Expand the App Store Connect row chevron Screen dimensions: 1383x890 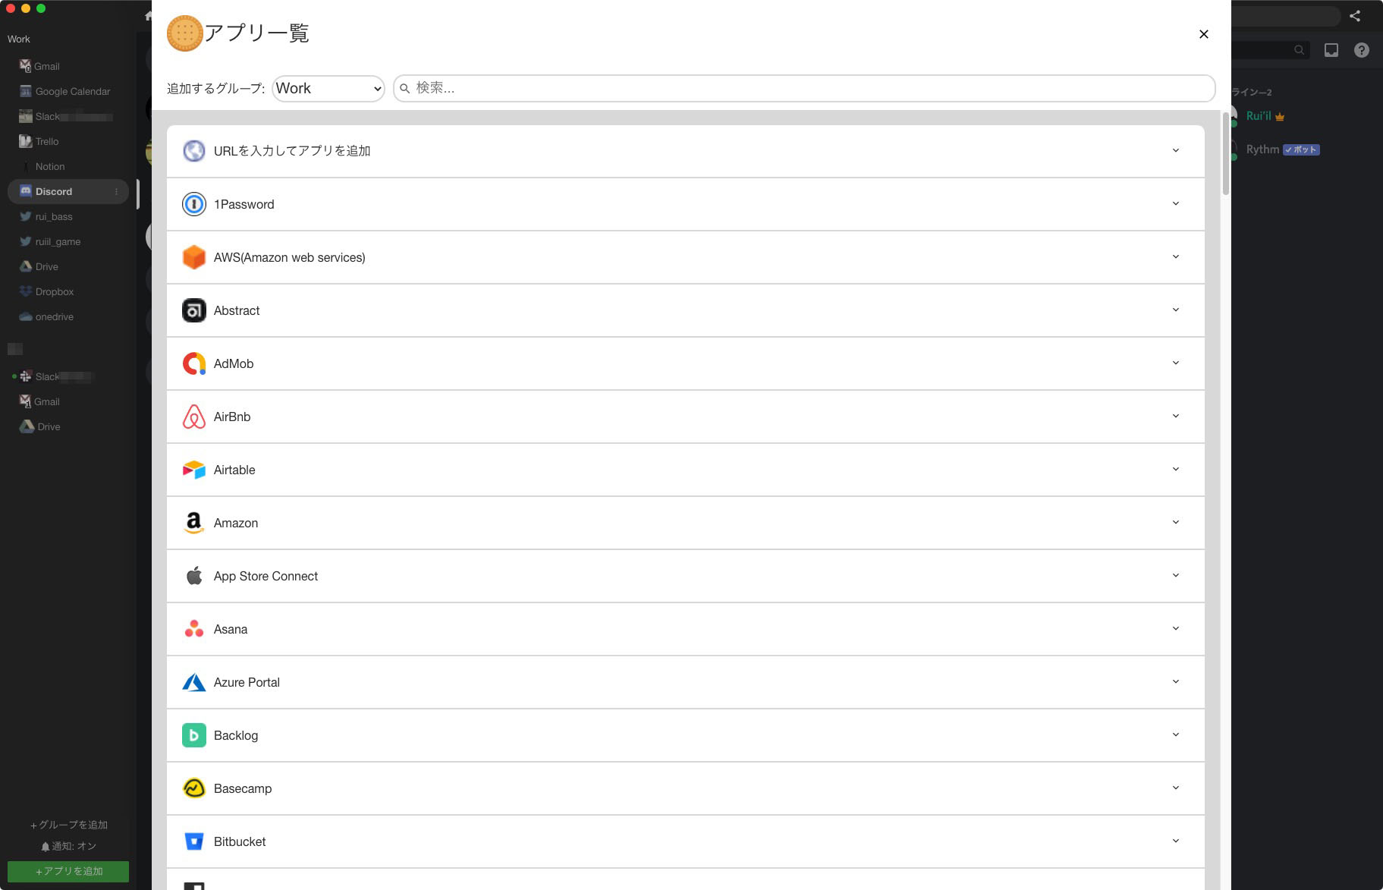pos(1176,575)
